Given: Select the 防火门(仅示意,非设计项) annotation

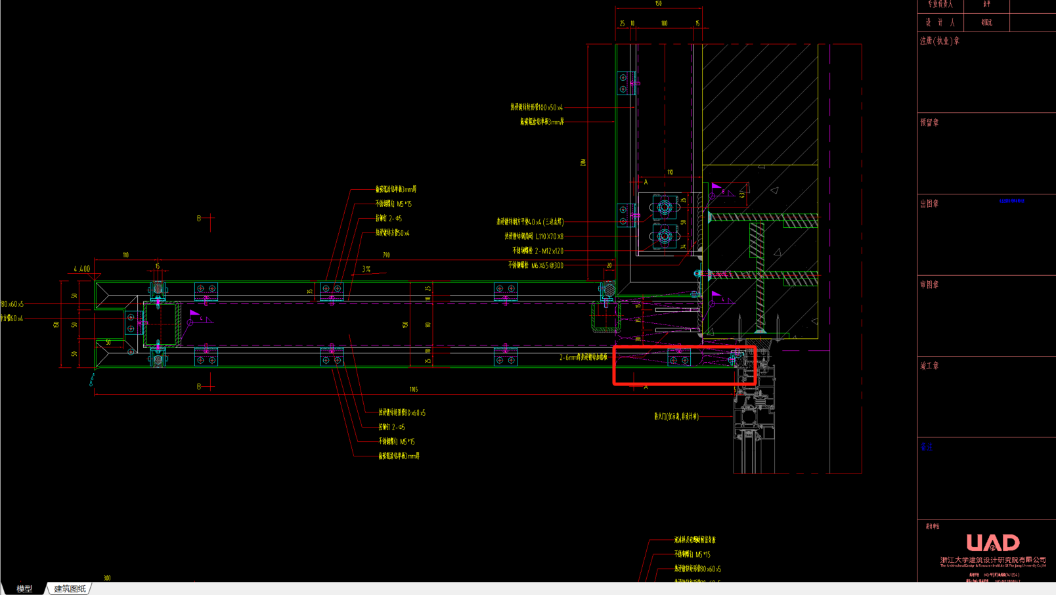Looking at the screenshot, I should (x=676, y=416).
